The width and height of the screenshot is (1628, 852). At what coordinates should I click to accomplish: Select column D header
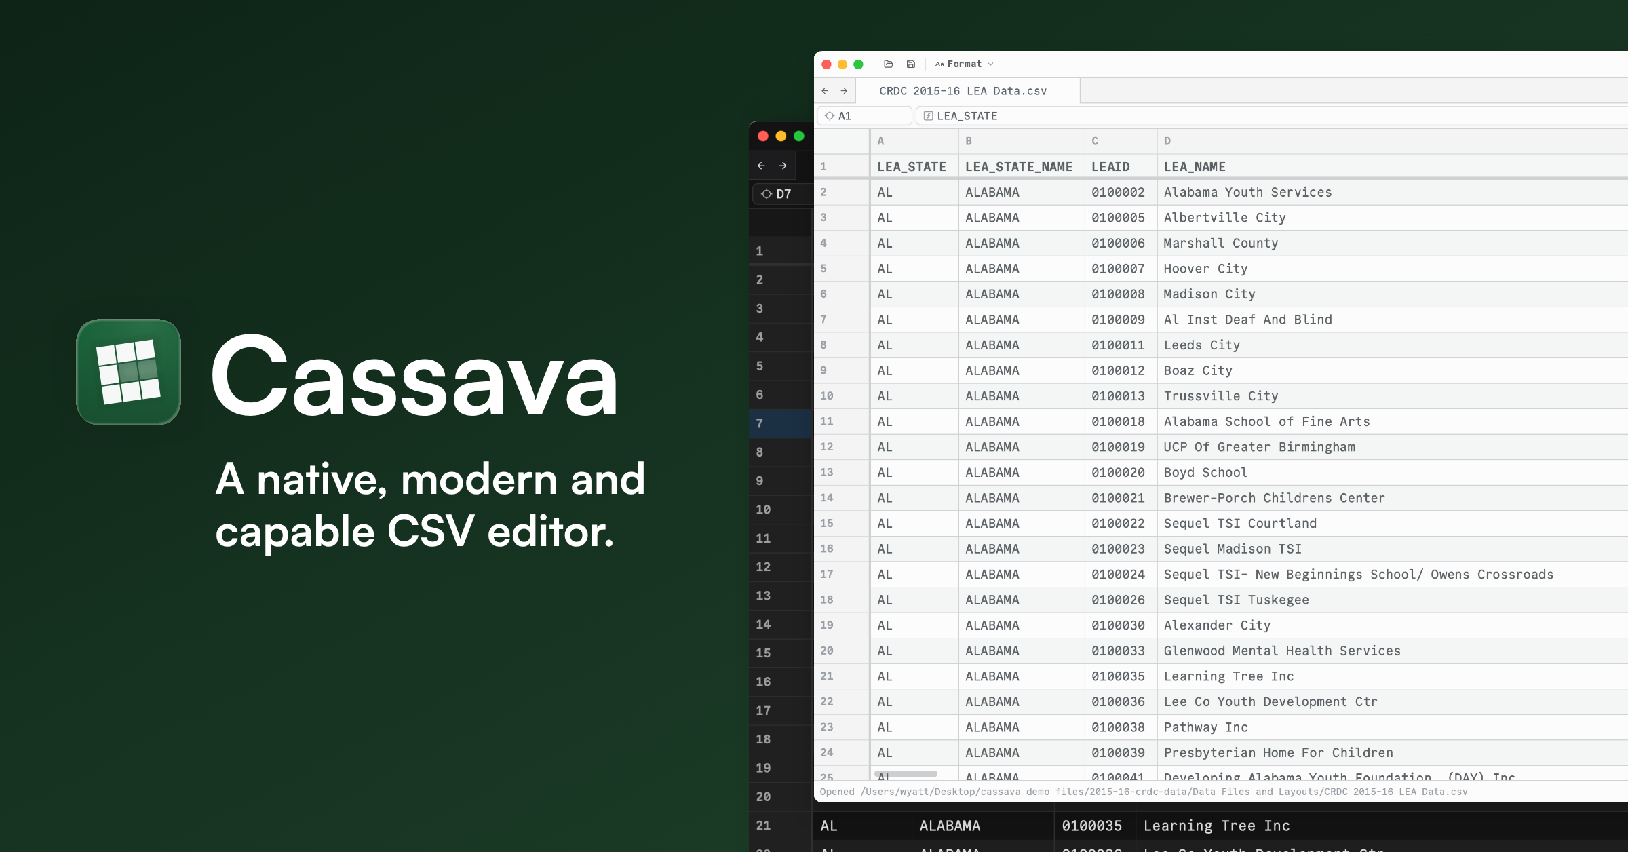click(1393, 141)
